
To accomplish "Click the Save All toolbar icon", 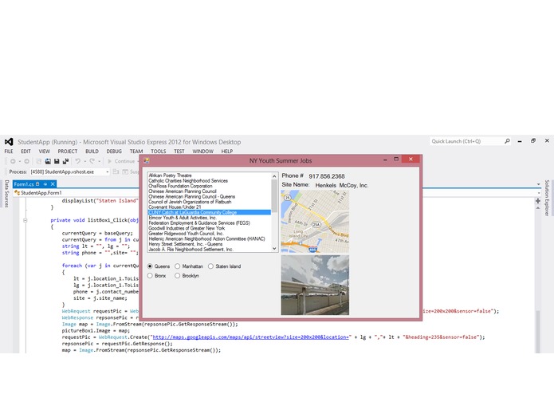I will pyautogui.click(x=65, y=161).
